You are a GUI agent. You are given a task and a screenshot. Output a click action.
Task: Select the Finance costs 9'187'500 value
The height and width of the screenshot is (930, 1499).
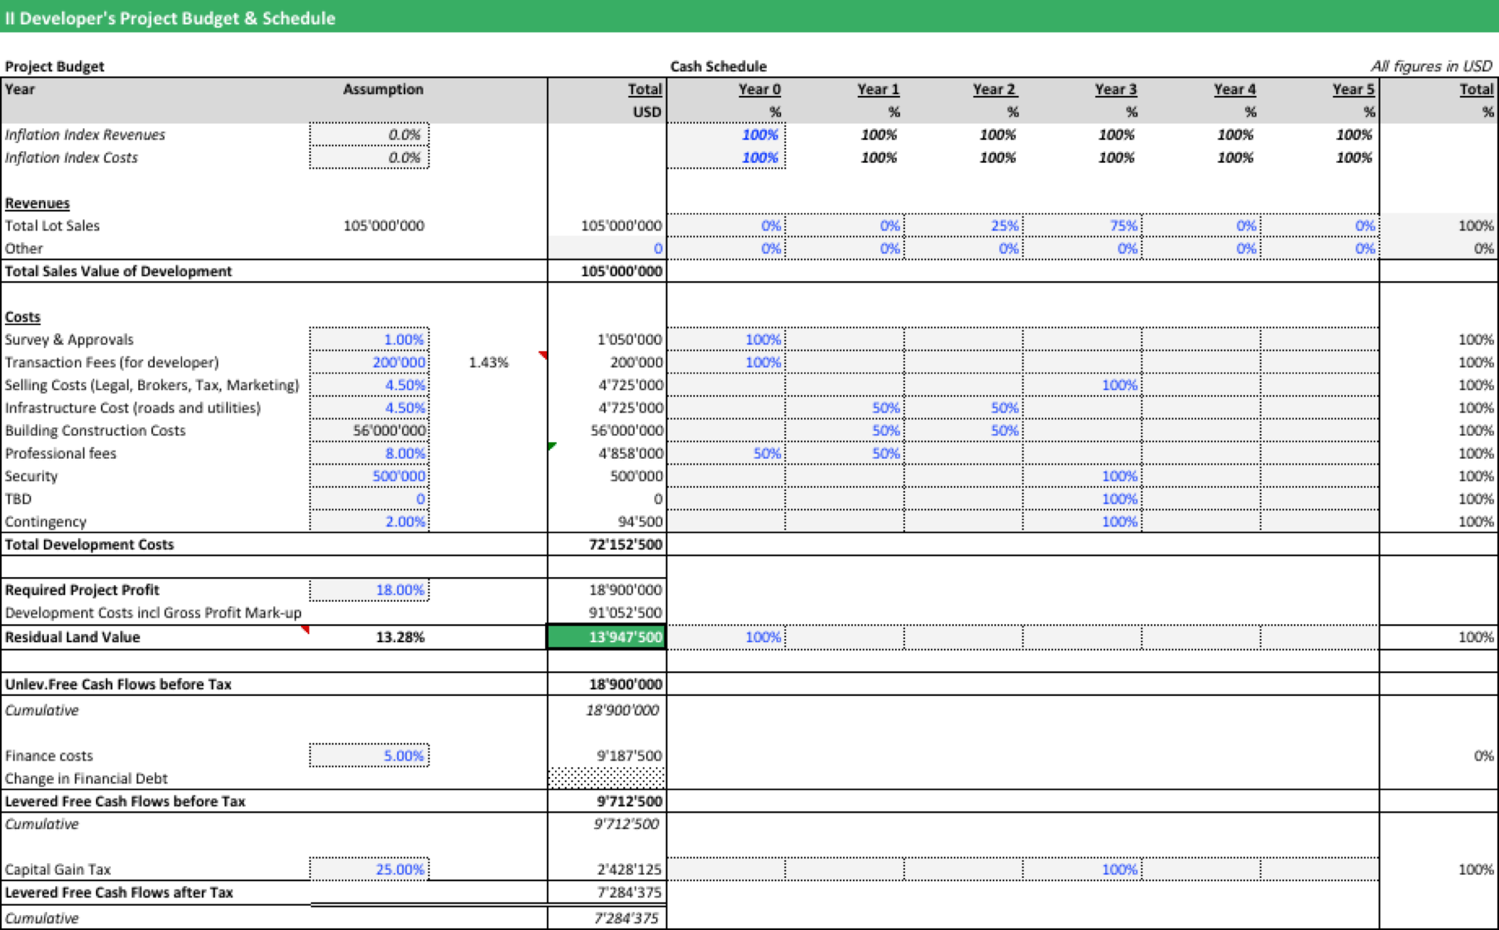[x=630, y=756]
